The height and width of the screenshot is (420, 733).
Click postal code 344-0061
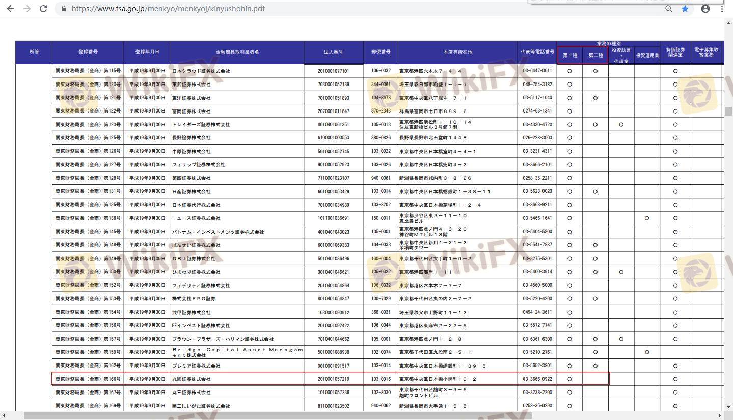[381, 85]
